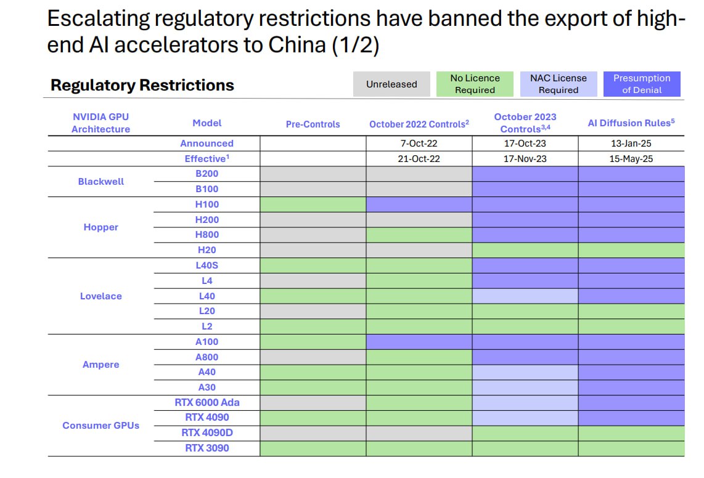Click the Consumer GPUs group label
Screen dimensions: 704x478
pos(100,425)
